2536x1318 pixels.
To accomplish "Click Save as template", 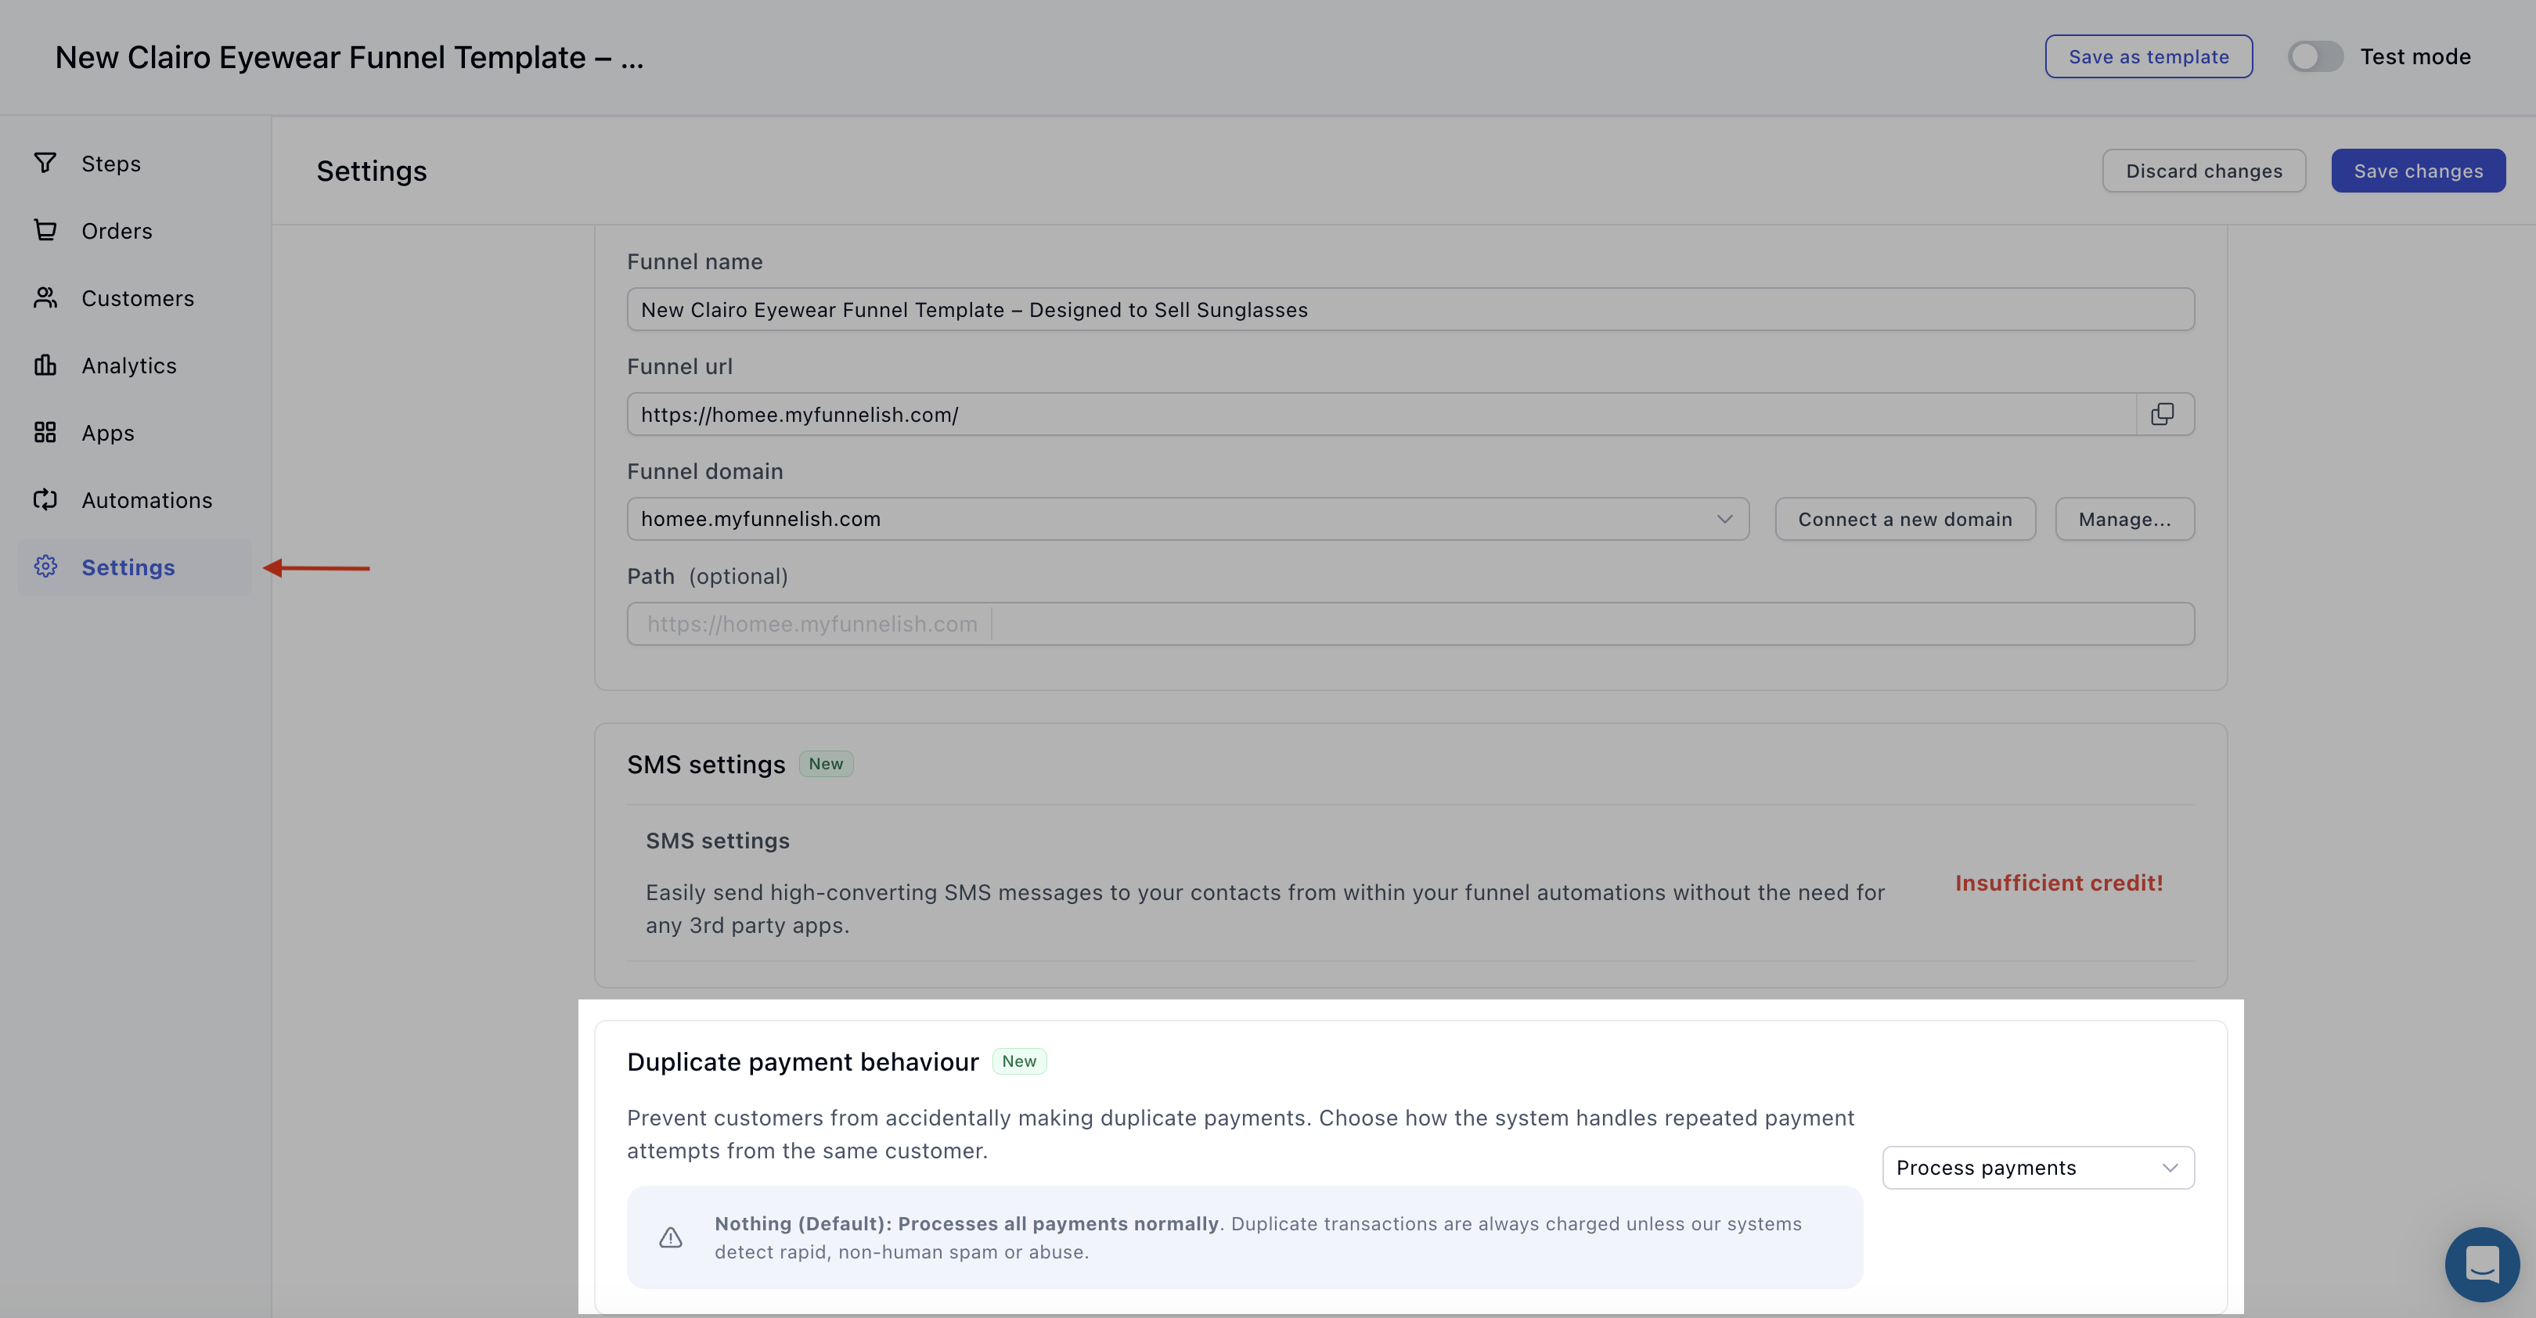I will click(2148, 57).
